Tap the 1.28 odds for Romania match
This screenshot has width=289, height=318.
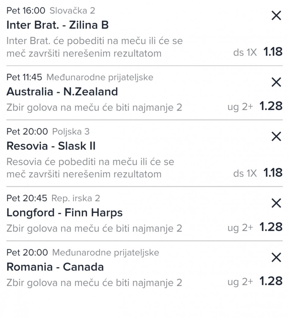271,281
